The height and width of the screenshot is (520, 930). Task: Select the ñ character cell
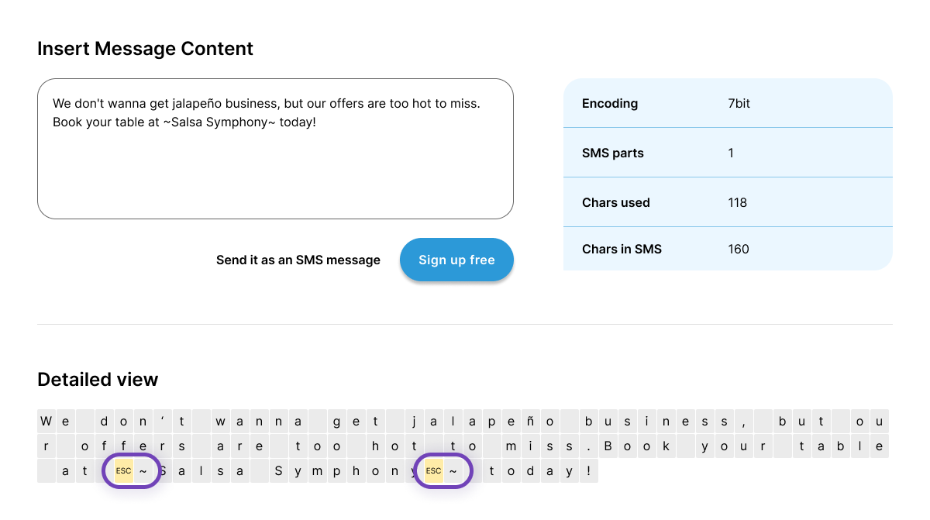(531, 422)
